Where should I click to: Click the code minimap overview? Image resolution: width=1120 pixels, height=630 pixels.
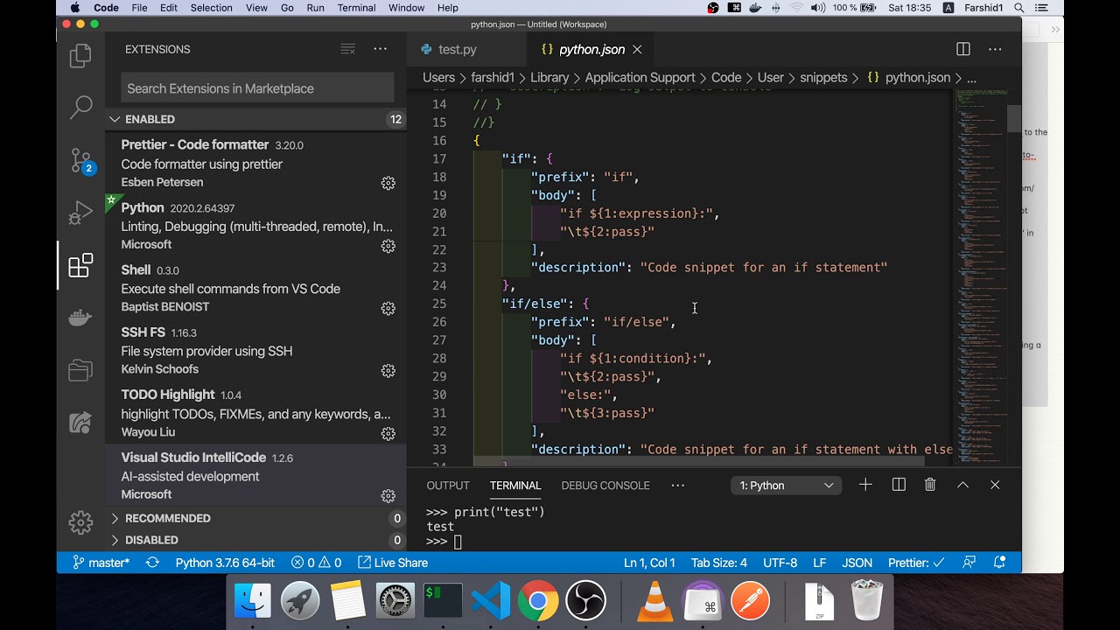tap(980, 276)
